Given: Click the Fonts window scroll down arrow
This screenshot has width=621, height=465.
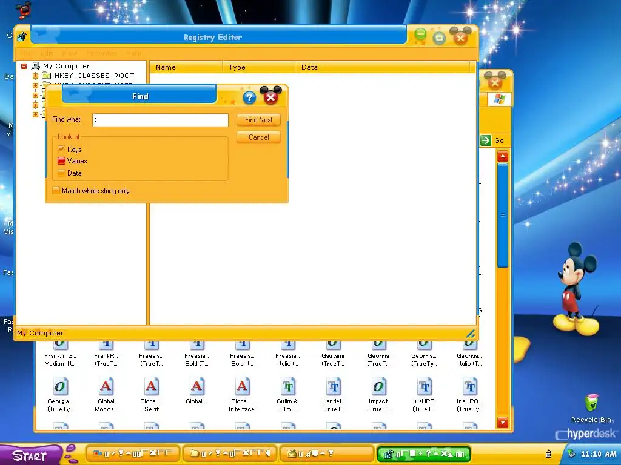Looking at the screenshot, I should 503,422.
